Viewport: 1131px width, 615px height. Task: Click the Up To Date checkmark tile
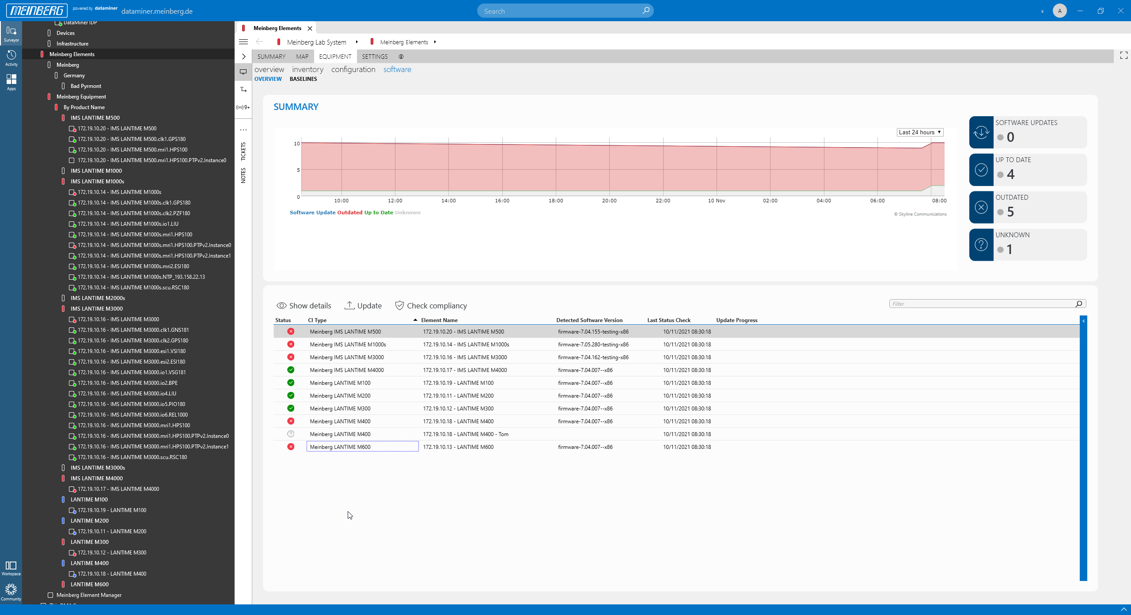coord(981,170)
